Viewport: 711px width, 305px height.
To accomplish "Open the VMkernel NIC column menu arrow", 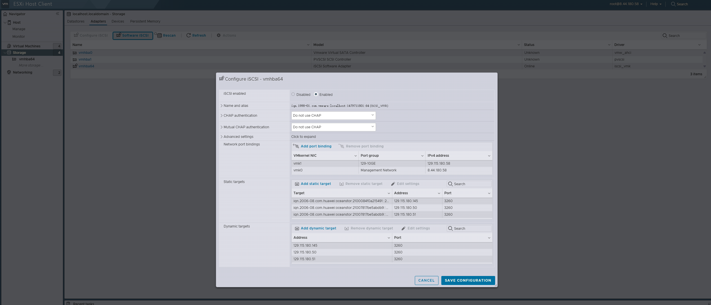I will [355, 156].
